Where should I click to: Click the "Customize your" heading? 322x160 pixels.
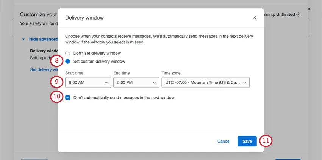point(38,15)
